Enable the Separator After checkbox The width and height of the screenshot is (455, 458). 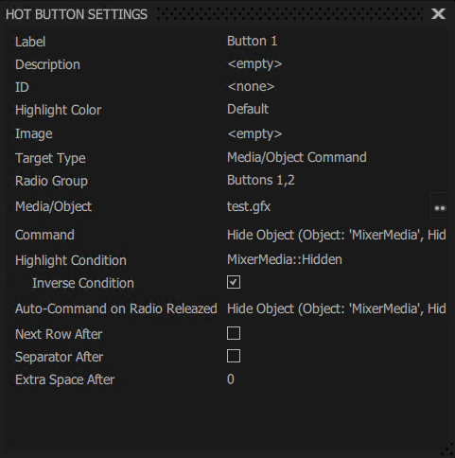point(234,356)
